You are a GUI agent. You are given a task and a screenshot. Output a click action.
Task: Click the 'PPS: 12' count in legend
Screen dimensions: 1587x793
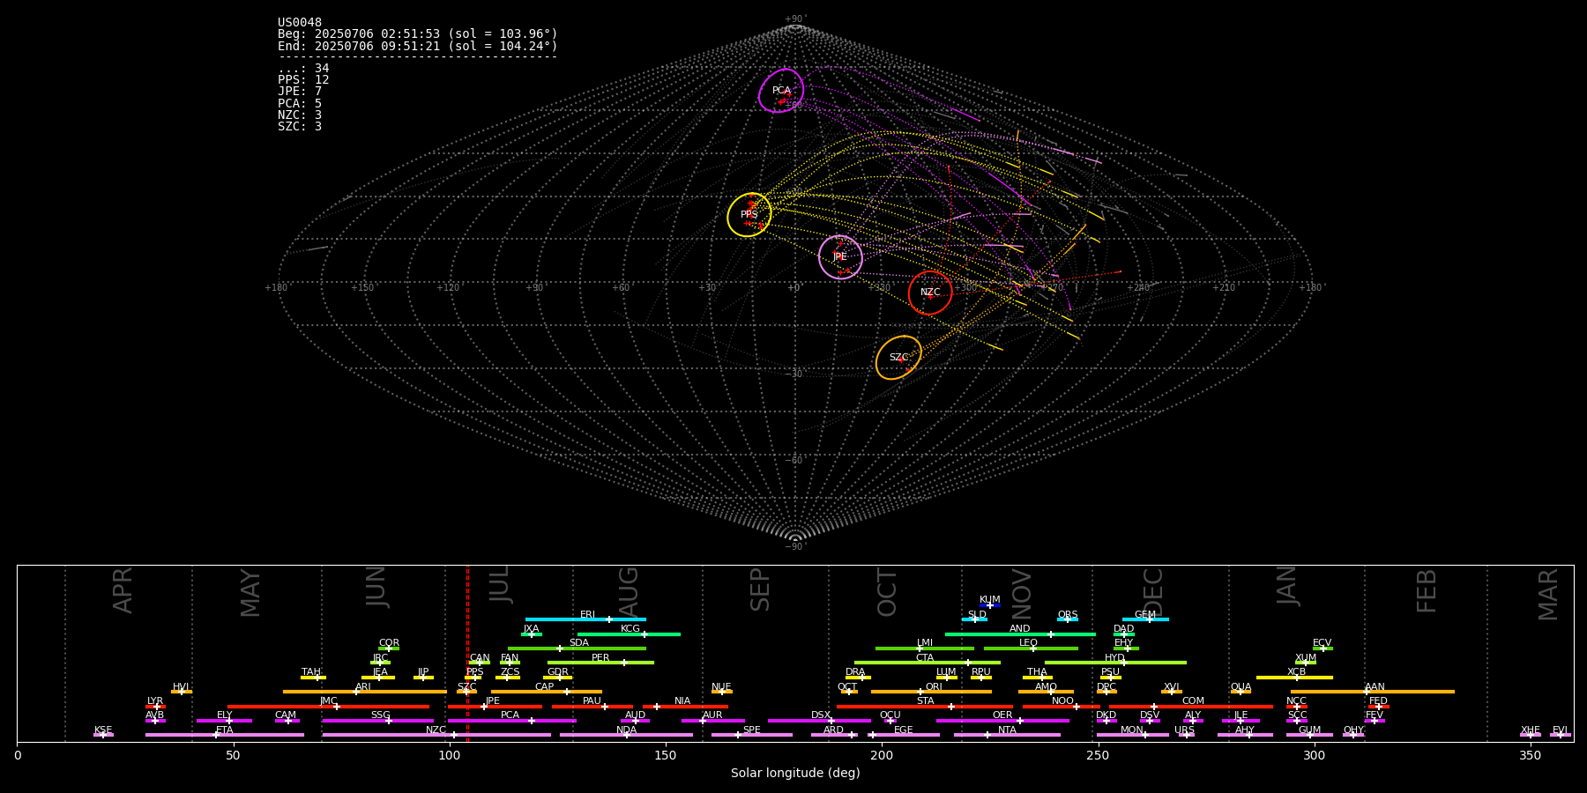coord(303,80)
